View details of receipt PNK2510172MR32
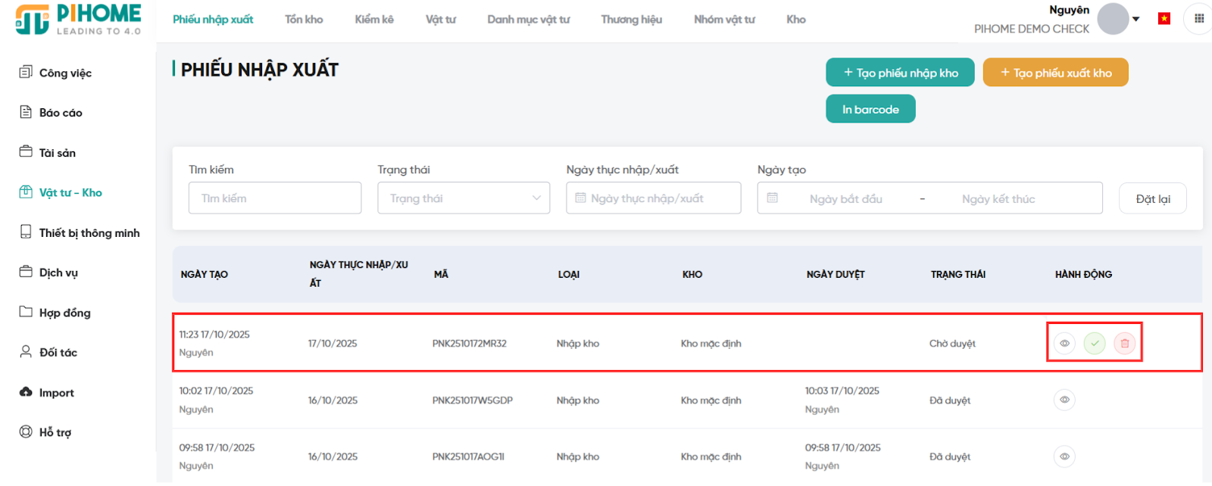 point(1064,344)
